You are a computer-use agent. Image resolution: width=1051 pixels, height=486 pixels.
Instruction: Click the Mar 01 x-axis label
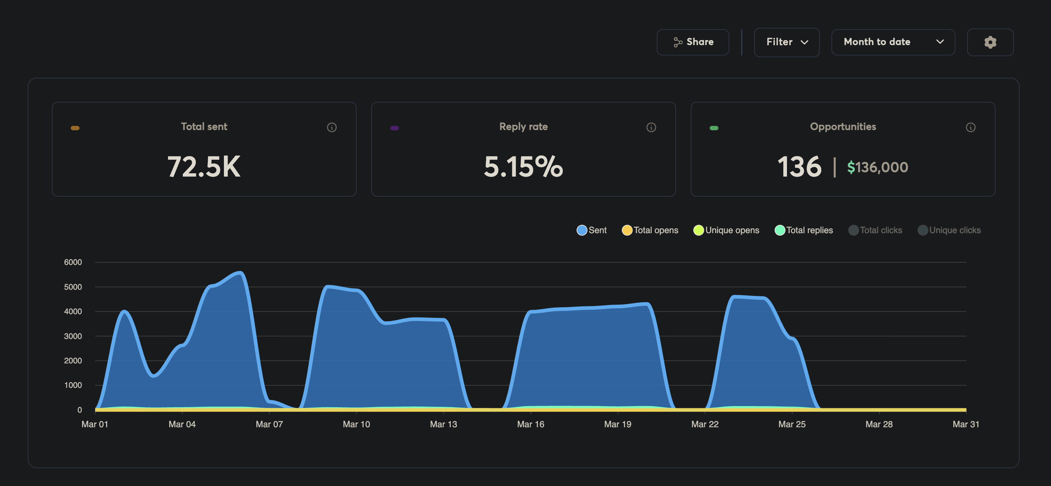[95, 424]
